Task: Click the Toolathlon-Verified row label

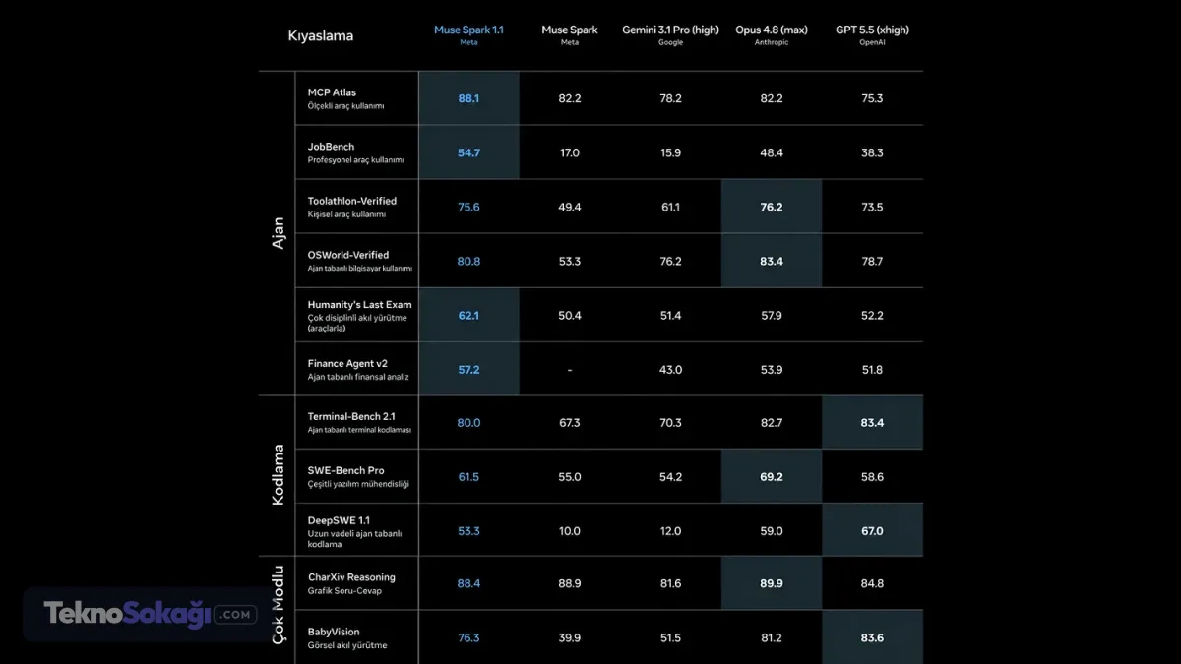Action: coord(356,207)
